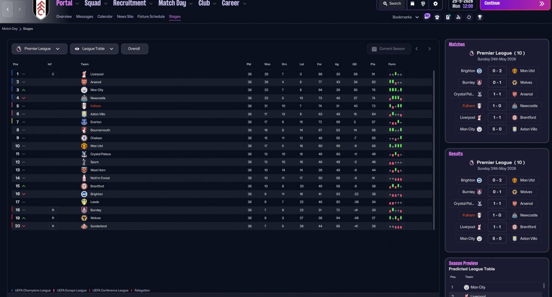Click the GD column header
The image size is (552, 297).
pos(354,64)
